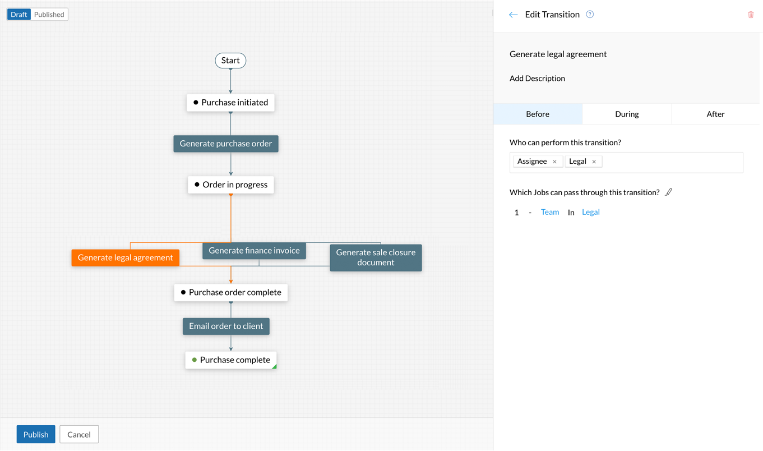This screenshot has height=451, width=763.
Task: Select Generate finance invoice transition
Action: click(x=255, y=251)
